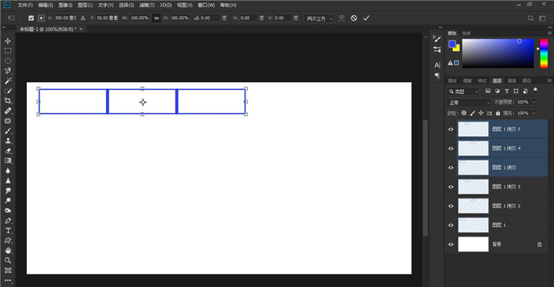Viewport: 554px width, 287px height.
Task: Hide the 背景 background layer
Action: (451, 244)
